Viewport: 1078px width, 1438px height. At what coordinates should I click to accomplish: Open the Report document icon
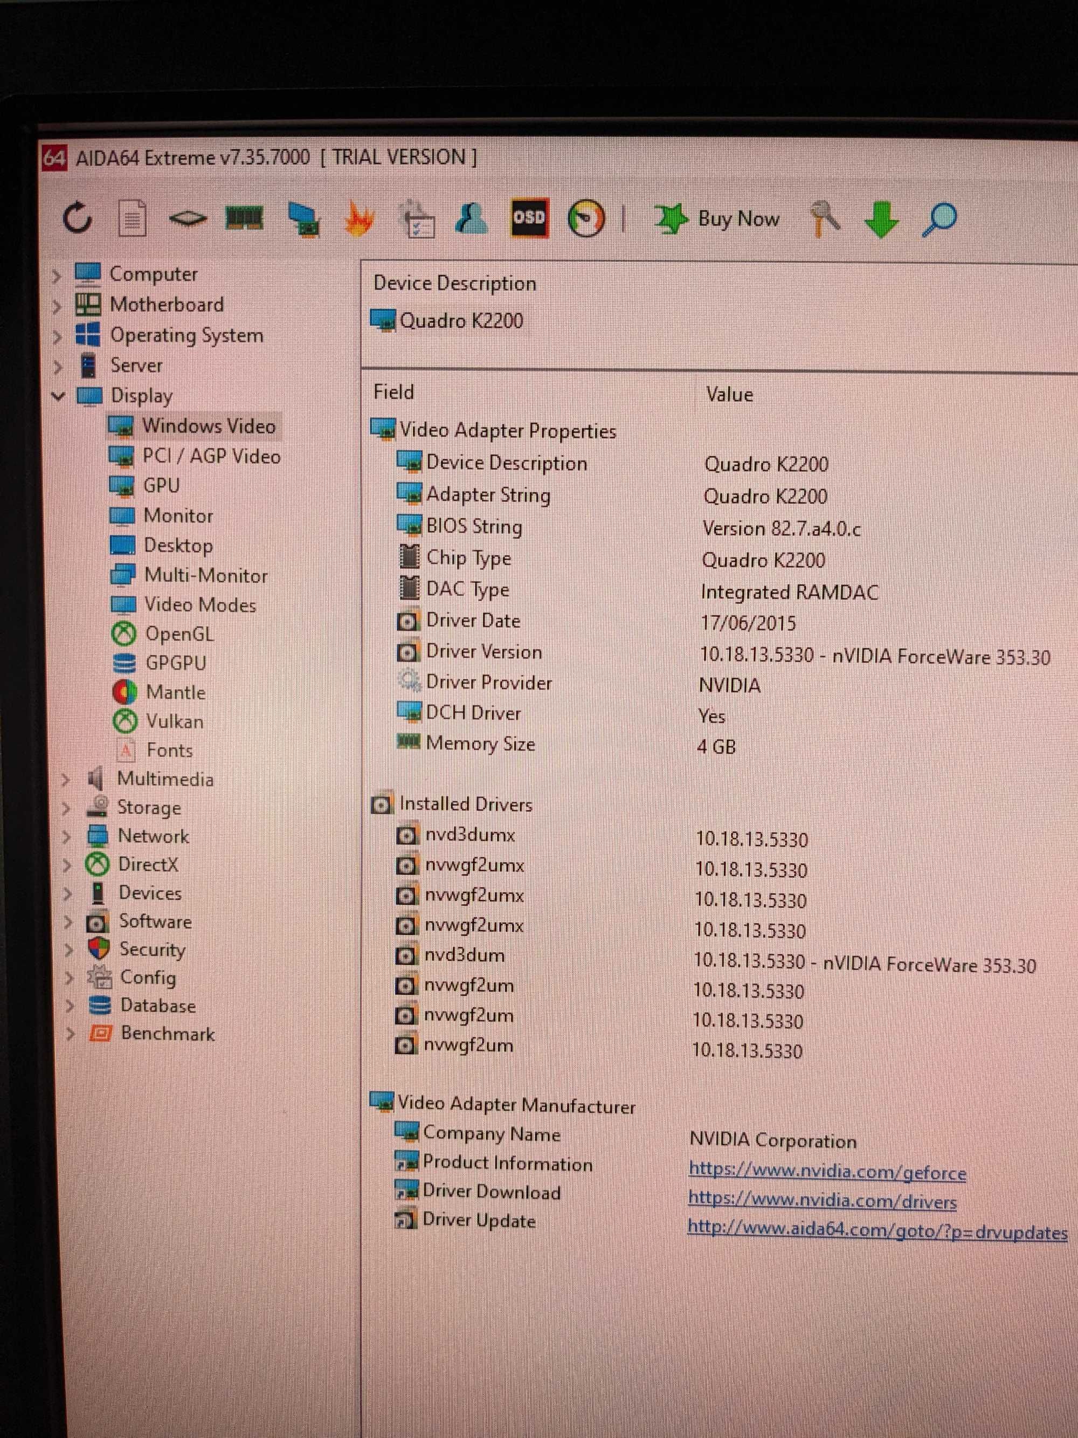(132, 218)
